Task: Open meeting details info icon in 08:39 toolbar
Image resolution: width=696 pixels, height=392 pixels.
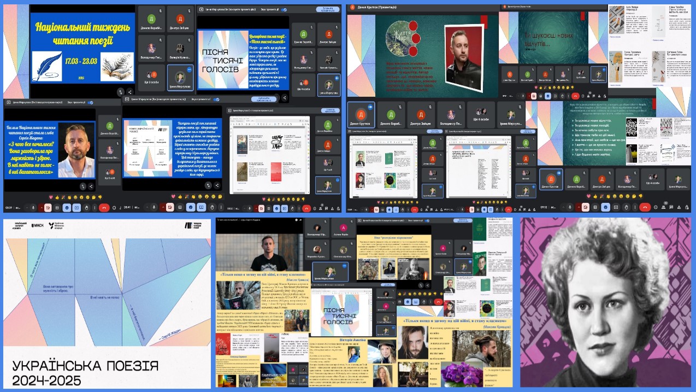Action: [114, 208]
